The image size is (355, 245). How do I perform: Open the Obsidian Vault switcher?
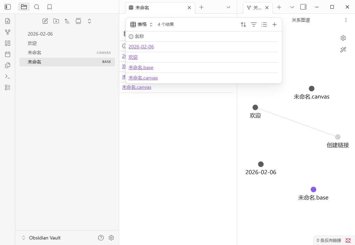(41, 238)
